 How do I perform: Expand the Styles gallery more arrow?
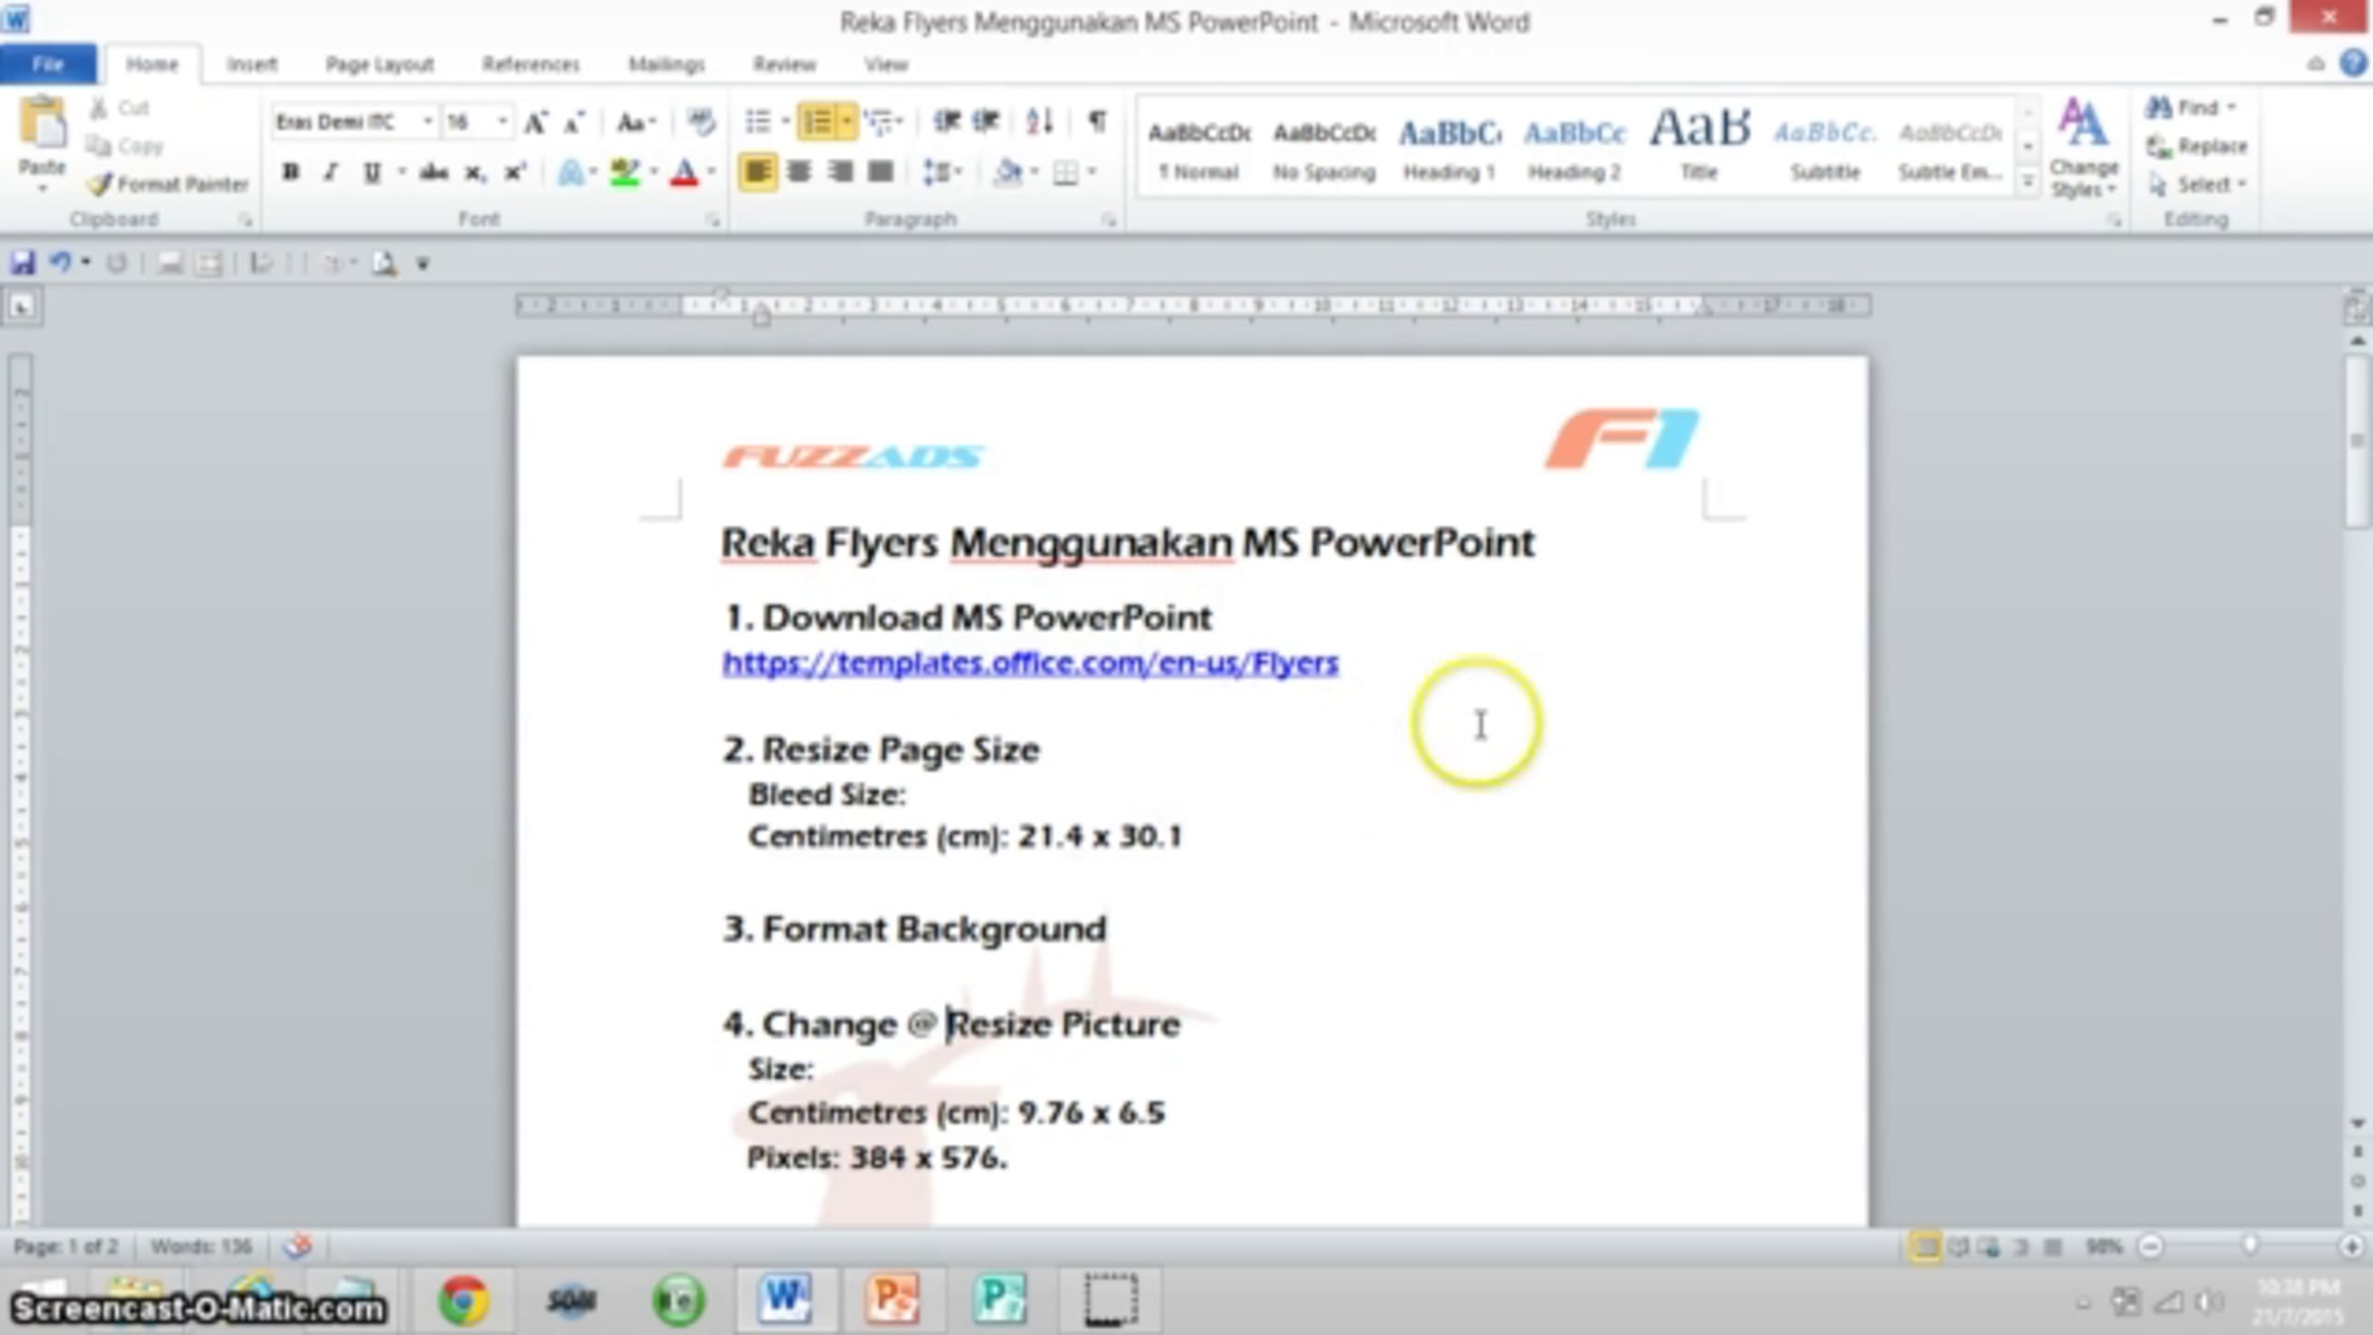2028,183
